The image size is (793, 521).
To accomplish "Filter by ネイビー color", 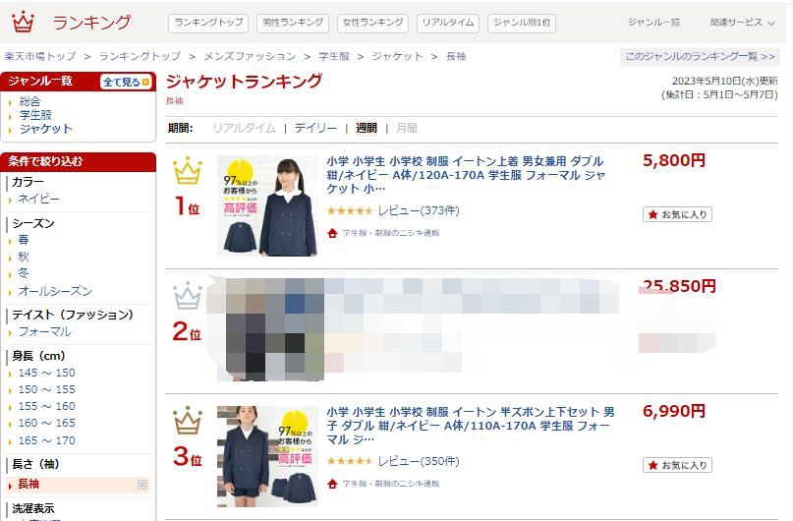I will [x=38, y=199].
